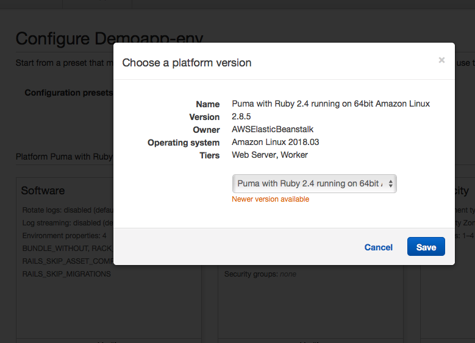Click the 'Rotate logs' setting line
The image size is (475, 343).
(67, 210)
